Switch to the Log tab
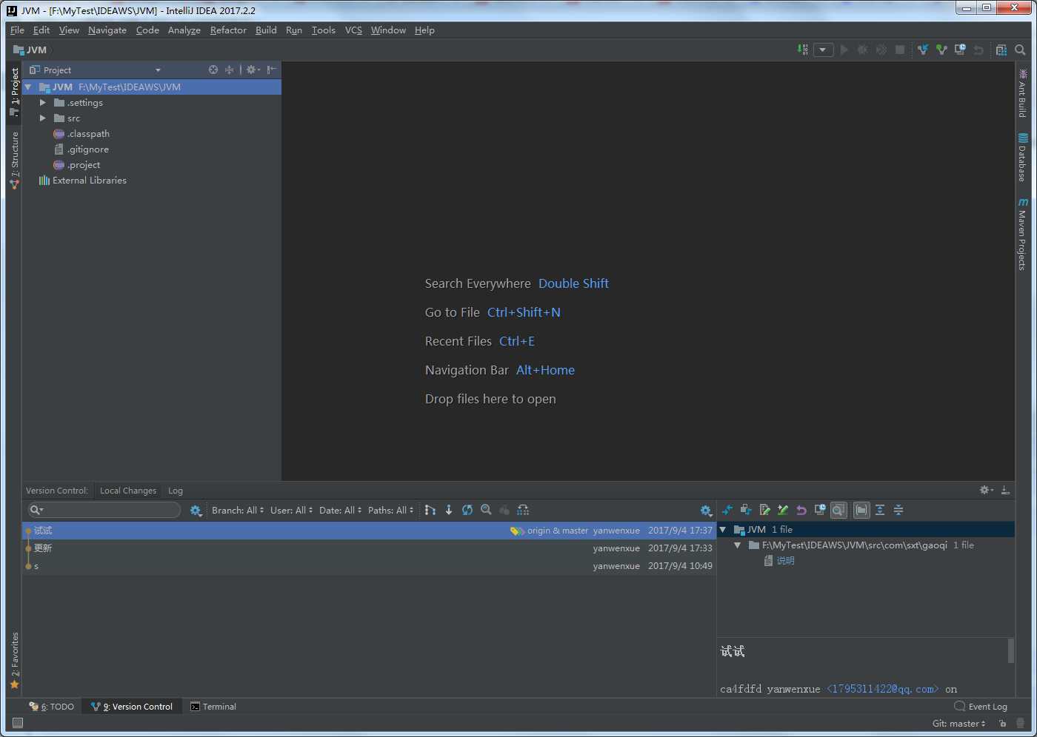 [176, 491]
